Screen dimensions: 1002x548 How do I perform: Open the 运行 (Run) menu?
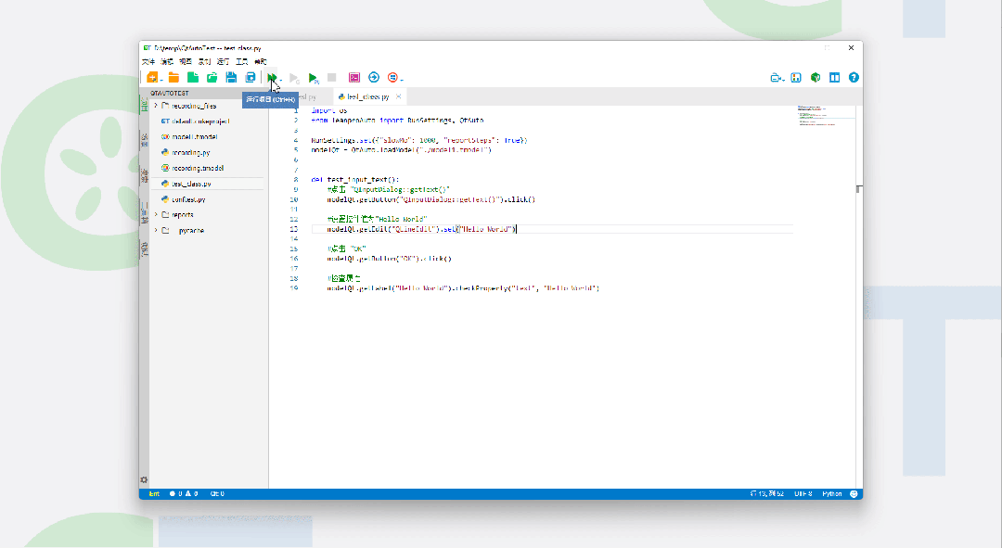pos(223,62)
